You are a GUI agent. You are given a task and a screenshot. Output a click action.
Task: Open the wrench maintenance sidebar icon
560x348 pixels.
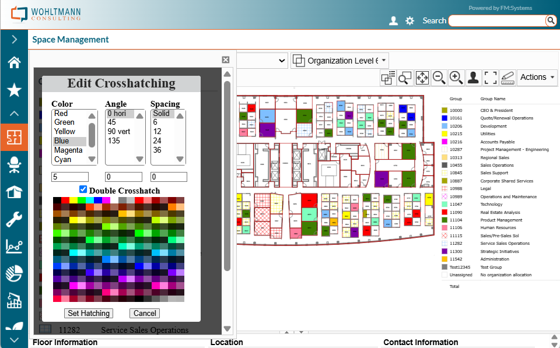tap(14, 219)
